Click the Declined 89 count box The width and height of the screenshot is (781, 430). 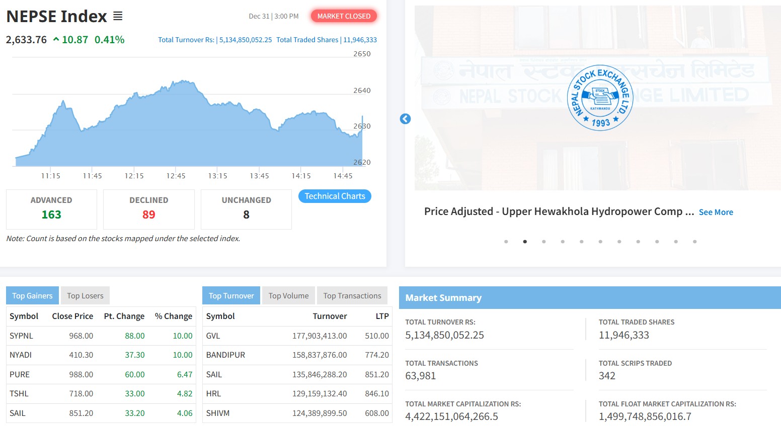(x=148, y=209)
